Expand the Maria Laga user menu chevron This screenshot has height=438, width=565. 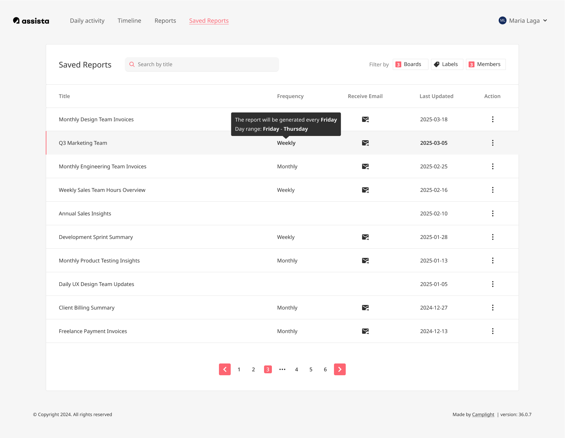pyautogui.click(x=545, y=21)
